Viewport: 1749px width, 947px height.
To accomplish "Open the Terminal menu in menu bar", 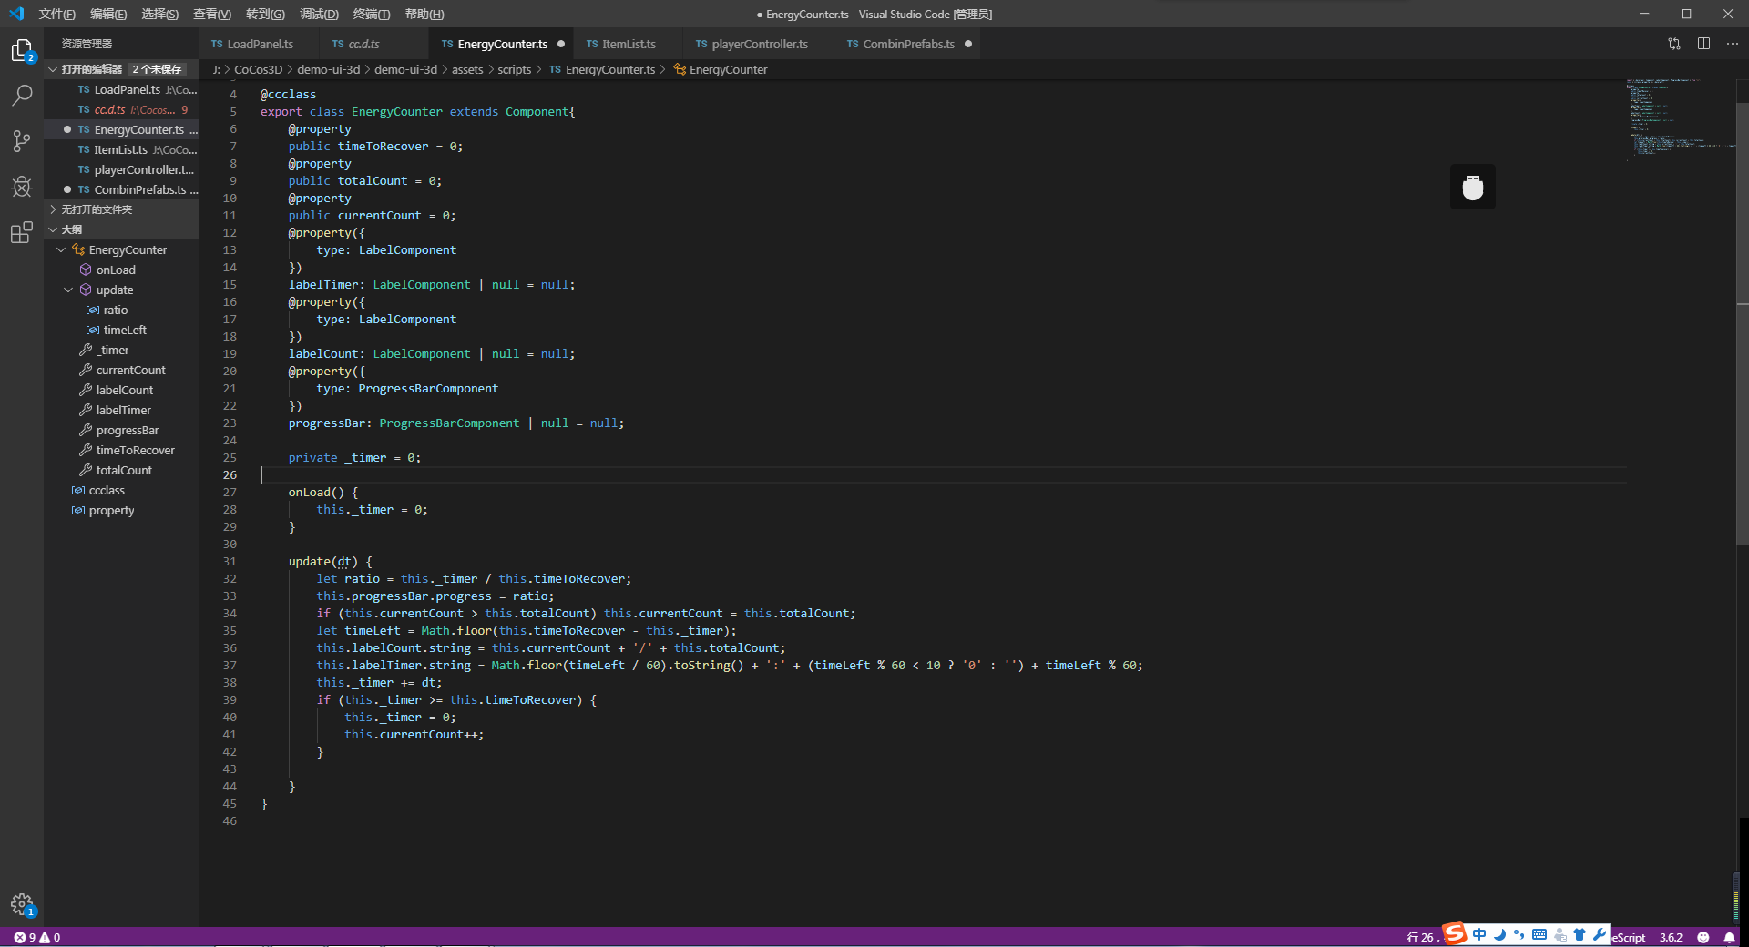I will (371, 14).
